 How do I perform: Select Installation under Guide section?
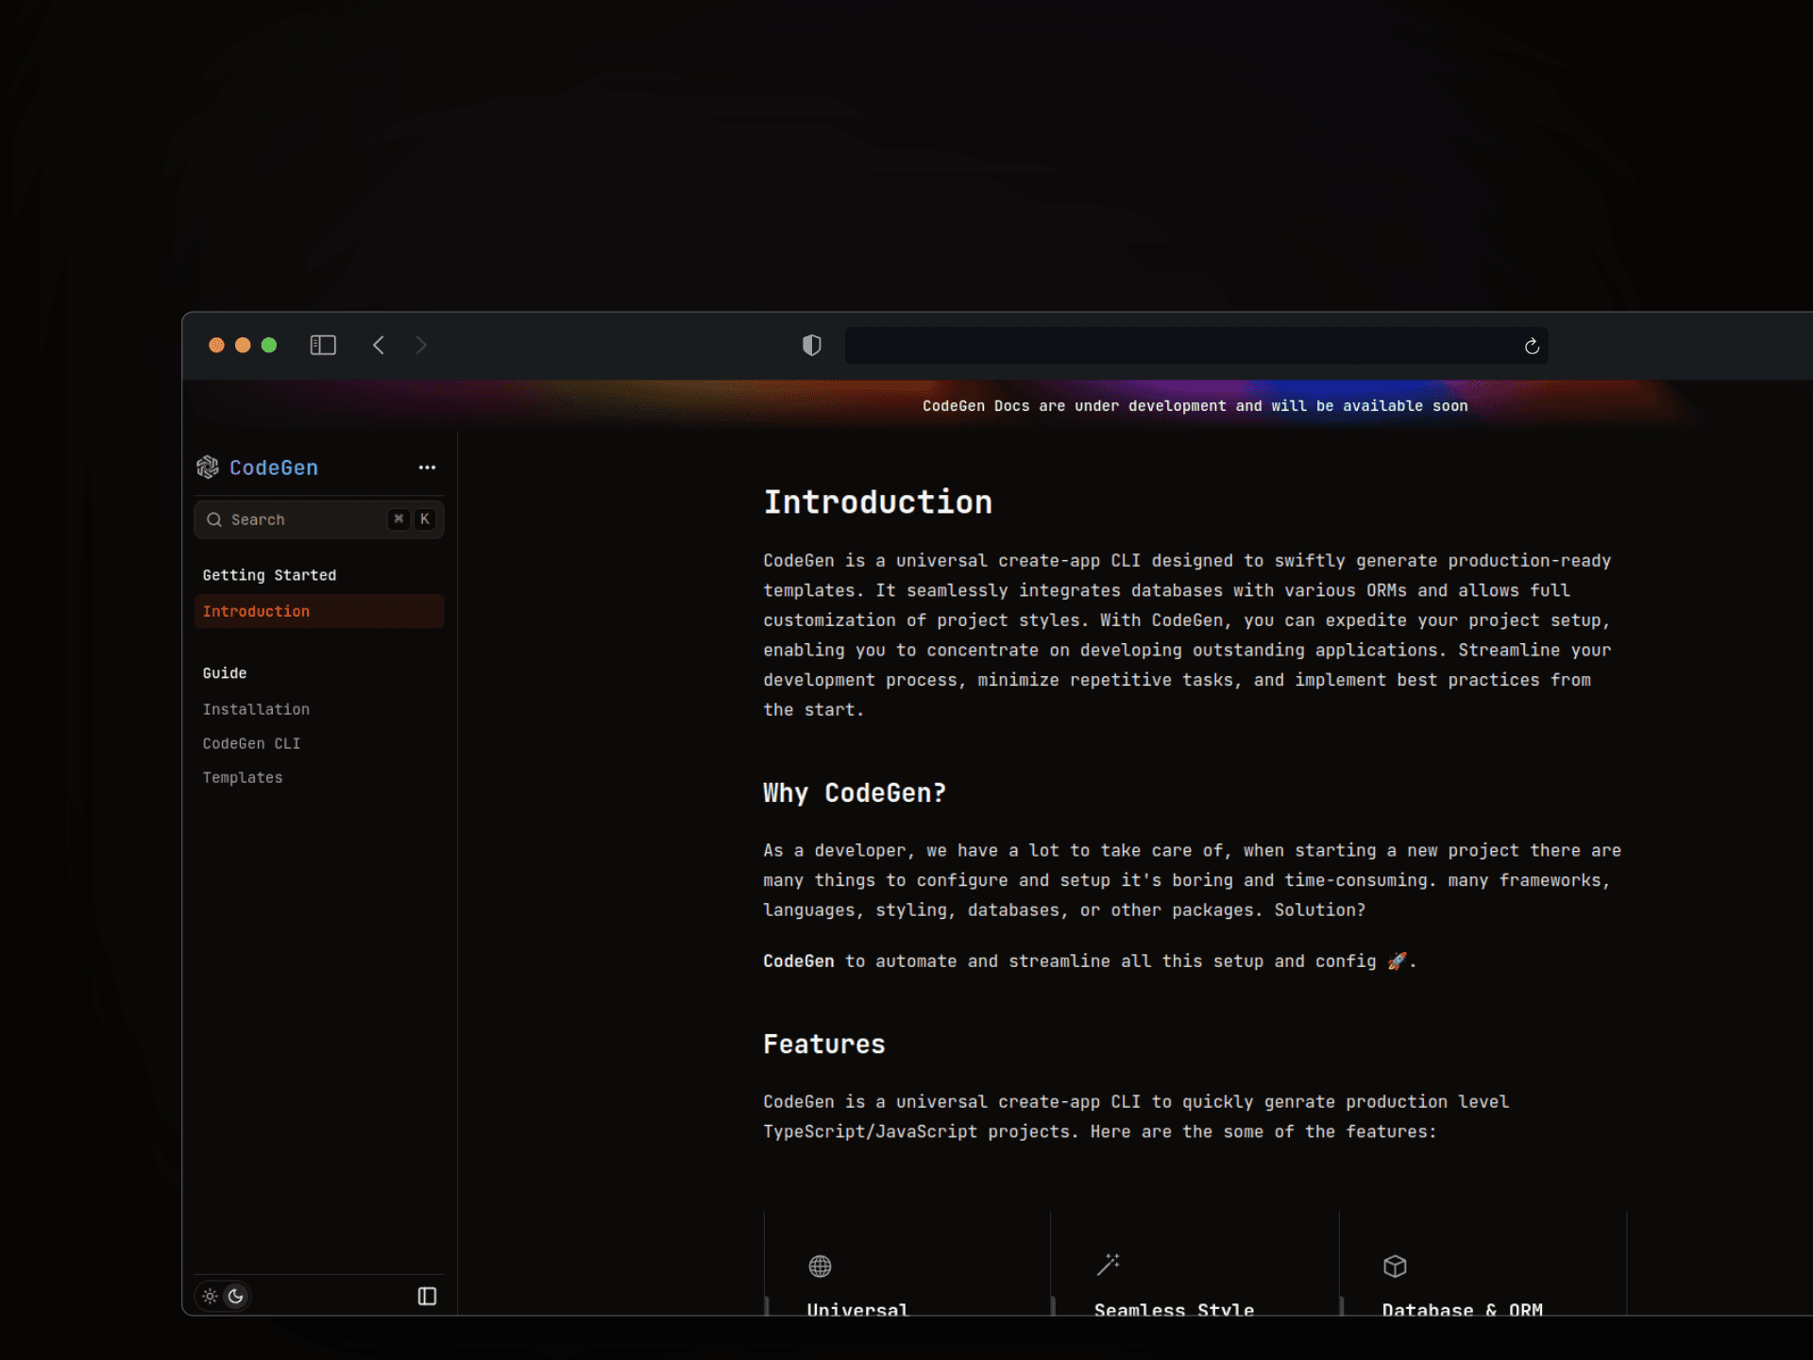coord(256,708)
